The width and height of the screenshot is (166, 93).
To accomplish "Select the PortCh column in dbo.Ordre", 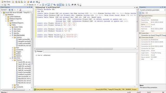I will [x=24, y=72].
